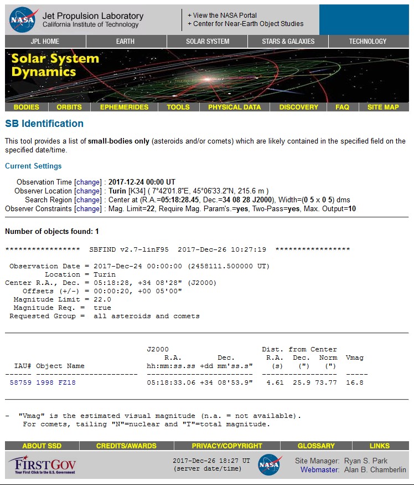This screenshot has height=485, width=414.
Task: Open California Institute of Technology link
Action: [x=91, y=25]
